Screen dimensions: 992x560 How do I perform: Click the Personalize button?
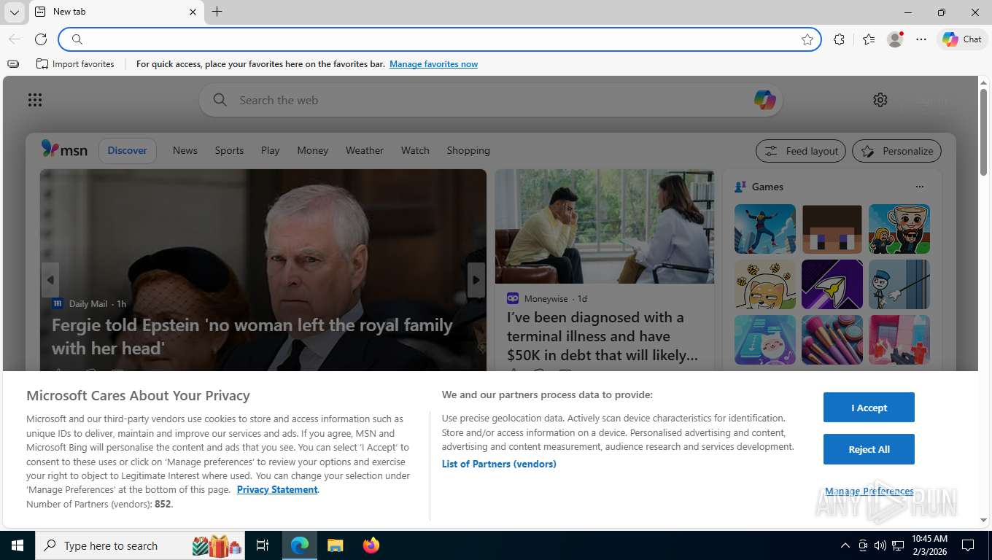click(x=896, y=151)
